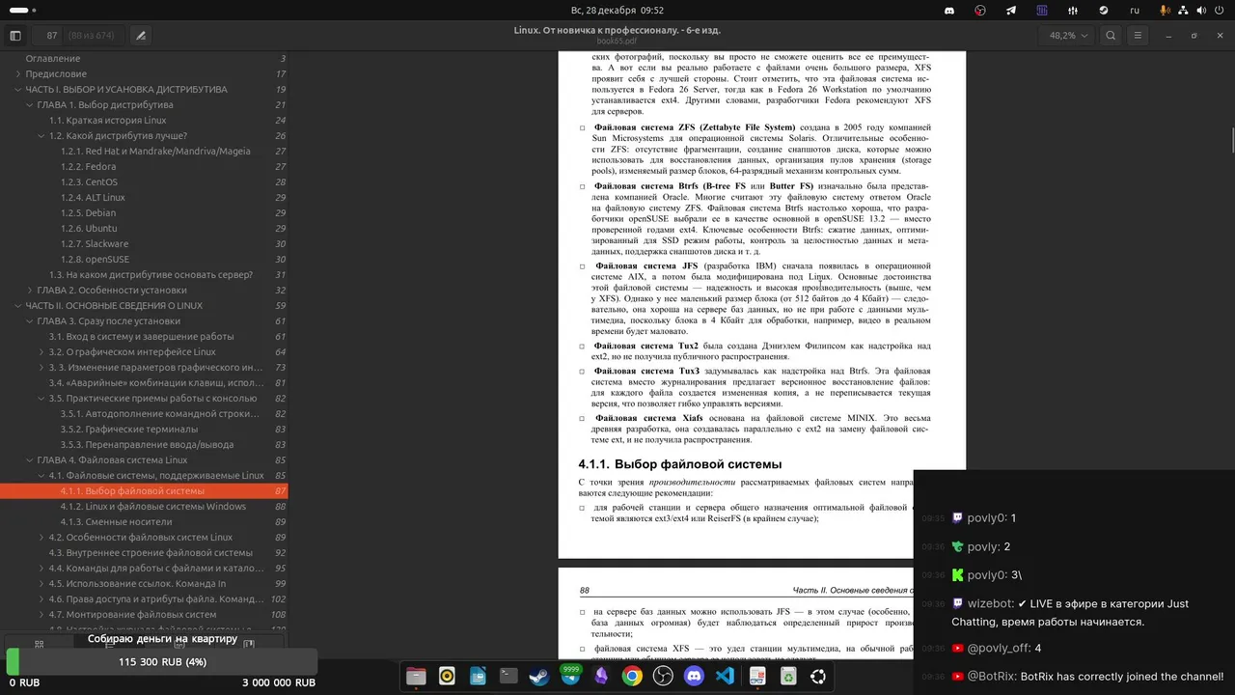Viewport: 1235px width, 695px height.
Task: Click the purple grid tray icon
Action: (x=1042, y=11)
